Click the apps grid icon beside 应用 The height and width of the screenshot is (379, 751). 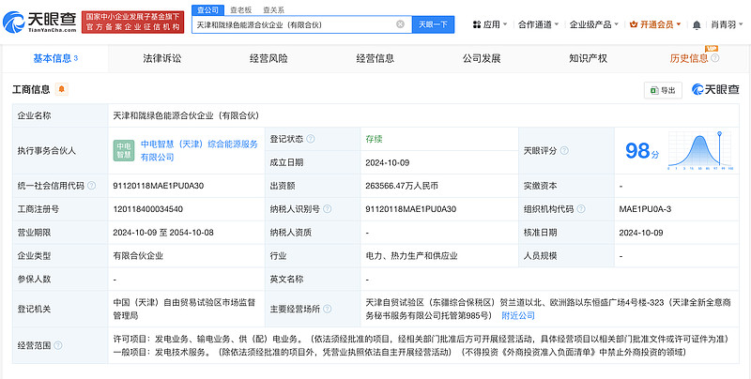[x=476, y=24]
